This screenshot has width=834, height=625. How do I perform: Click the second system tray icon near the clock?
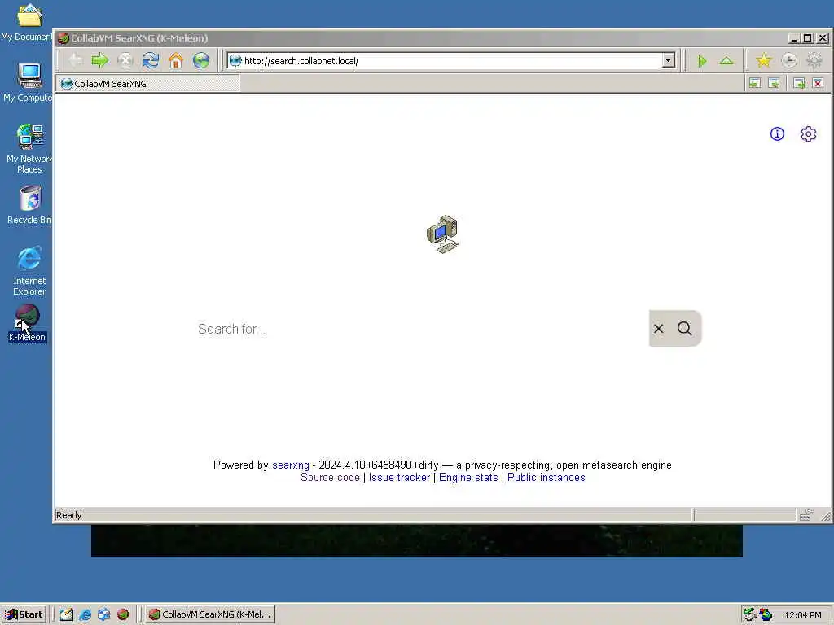click(x=766, y=614)
